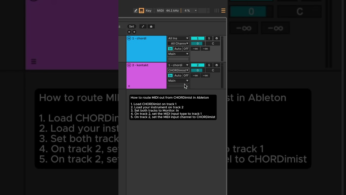Open the CPU load meter dropdown arrow
The width and height of the screenshot is (346, 195).
[196, 11]
